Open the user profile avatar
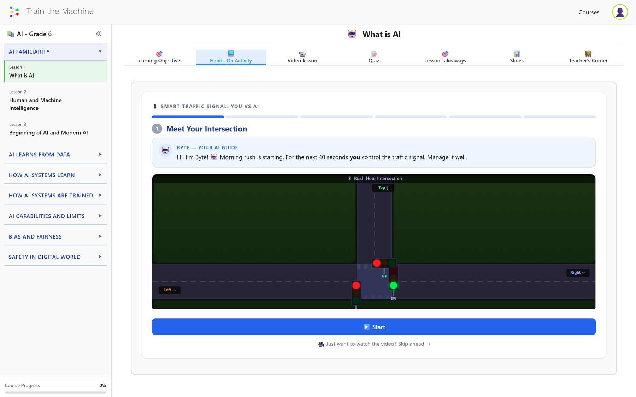Screen dimensions: 636x397 620,12
